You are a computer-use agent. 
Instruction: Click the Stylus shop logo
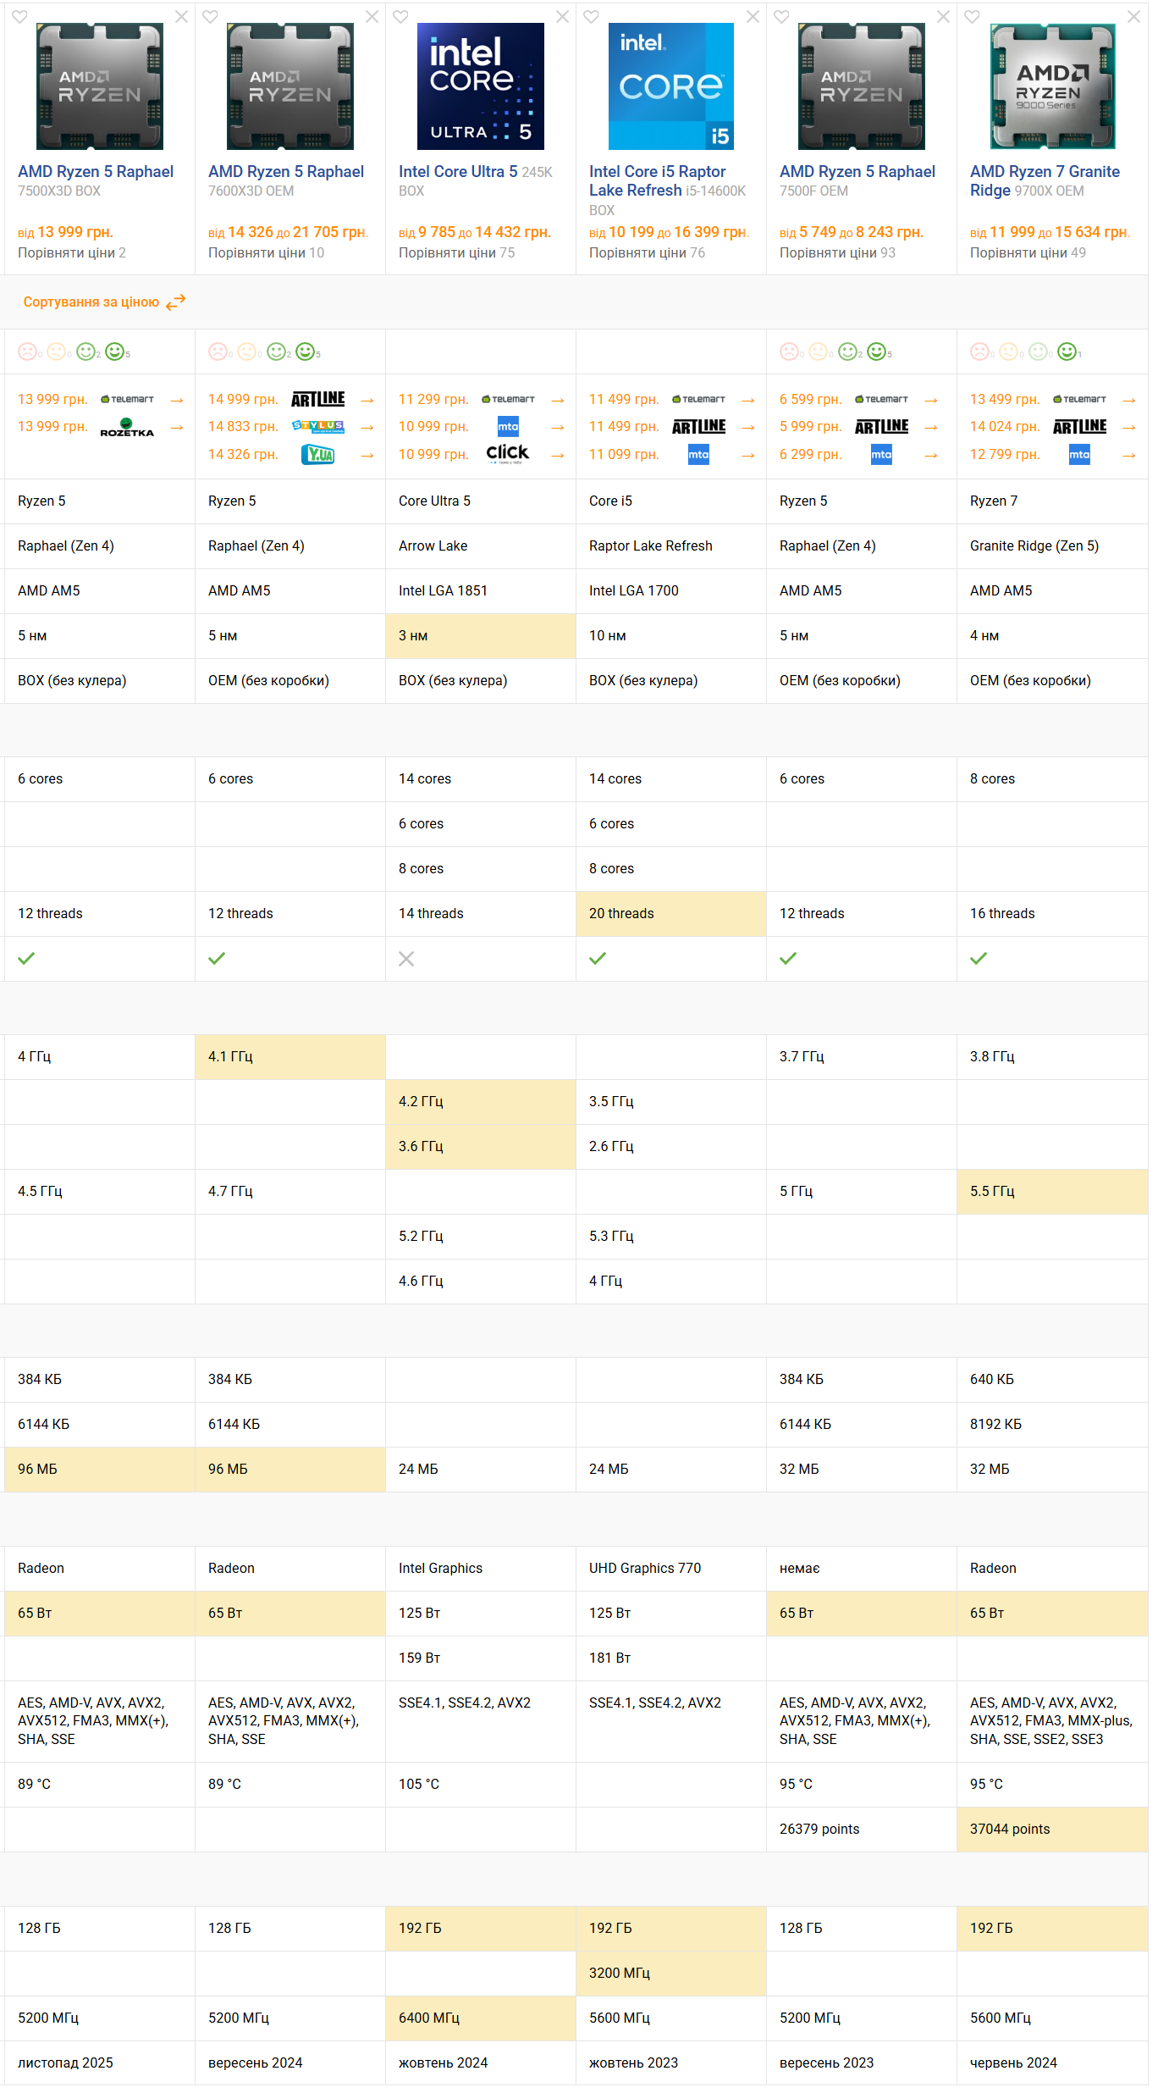pyautogui.click(x=318, y=427)
